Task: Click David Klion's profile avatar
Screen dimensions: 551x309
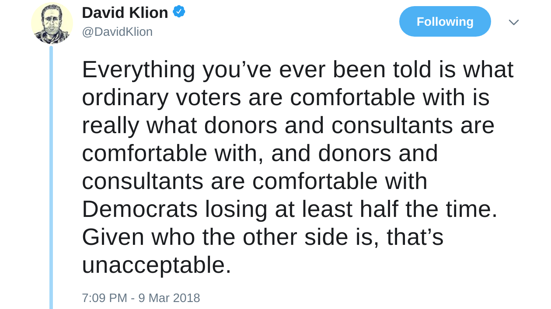Action: coord(52,23)
